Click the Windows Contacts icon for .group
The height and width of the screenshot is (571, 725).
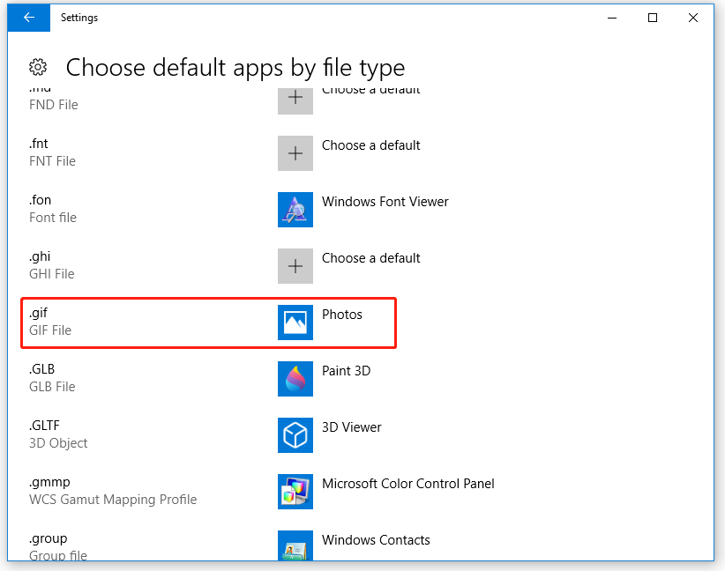tap(295, 545)
